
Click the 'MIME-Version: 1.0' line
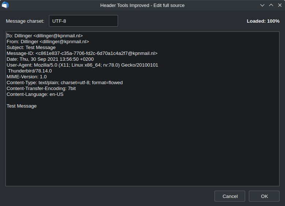(27, 77)
